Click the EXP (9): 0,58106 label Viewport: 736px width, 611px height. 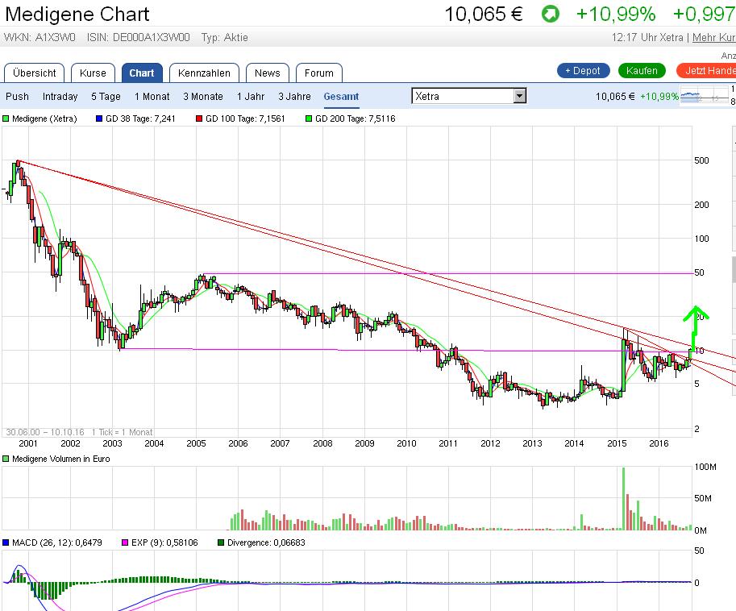(x=164, y=543)
